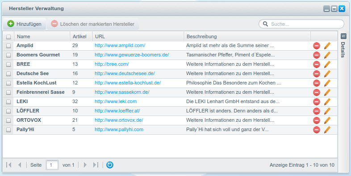Delete the BREE manufacturer row
351x176 pixels.
coord(317,64)
